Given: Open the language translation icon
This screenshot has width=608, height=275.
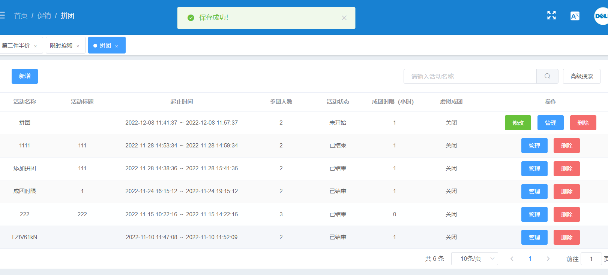Looking at the screenshot, I should point(575,16).
